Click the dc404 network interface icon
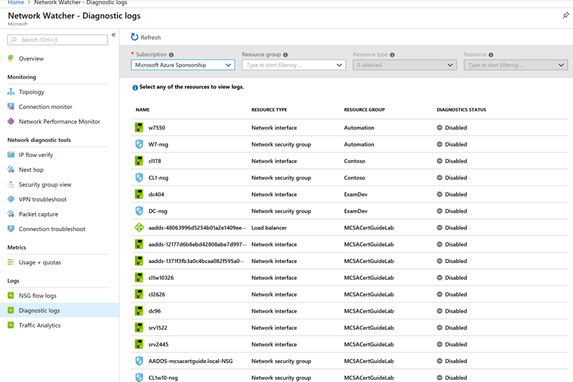Image resolution: width=573 pixels, height=382 pixels. coord(139,194)
